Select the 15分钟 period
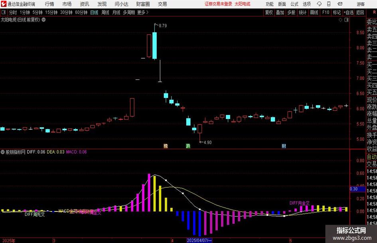 pyautogui.click(x=51, y=12)
